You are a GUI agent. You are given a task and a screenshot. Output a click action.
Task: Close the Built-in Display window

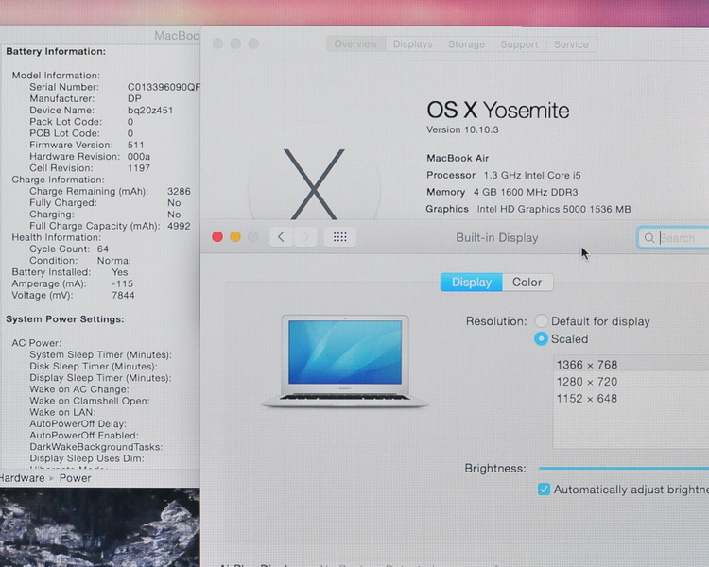click(217, 237)
